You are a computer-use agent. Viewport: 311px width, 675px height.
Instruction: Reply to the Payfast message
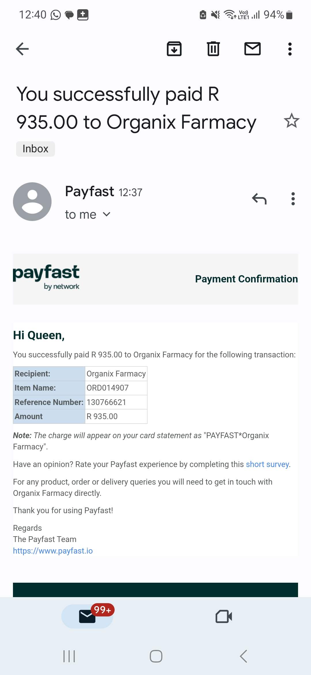259,199
